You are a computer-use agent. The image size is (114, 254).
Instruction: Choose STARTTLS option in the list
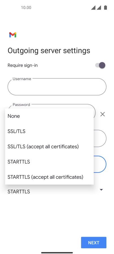(49, 162)
